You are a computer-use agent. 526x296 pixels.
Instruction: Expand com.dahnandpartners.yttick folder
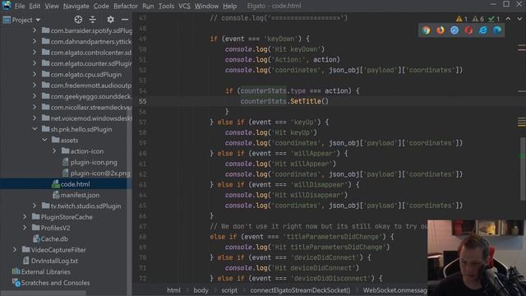point(35,41)
